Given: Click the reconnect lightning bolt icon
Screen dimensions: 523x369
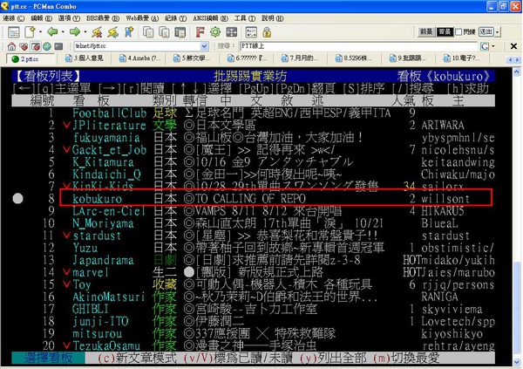Looking at the screenshot, I should pyautogui.click(x=113, y=32).
